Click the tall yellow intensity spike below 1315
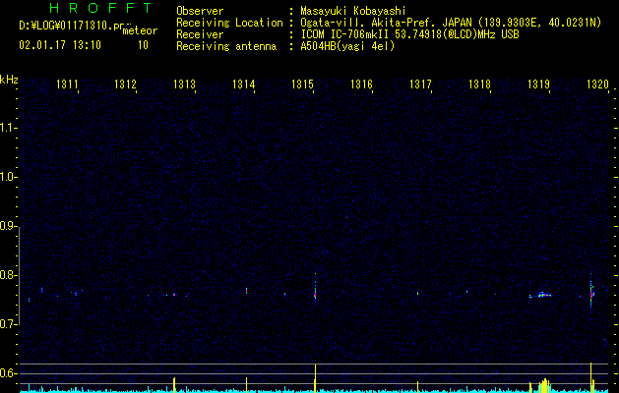The height and width of the screenshot is (393, 619). coord(315,378)
